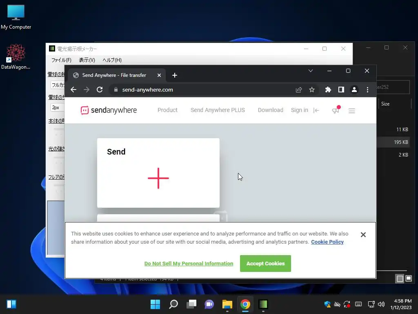418x314 pixels.
Task: Open Widgets button on taskbar
Action: pyautogui.click(x=11, y=304)
